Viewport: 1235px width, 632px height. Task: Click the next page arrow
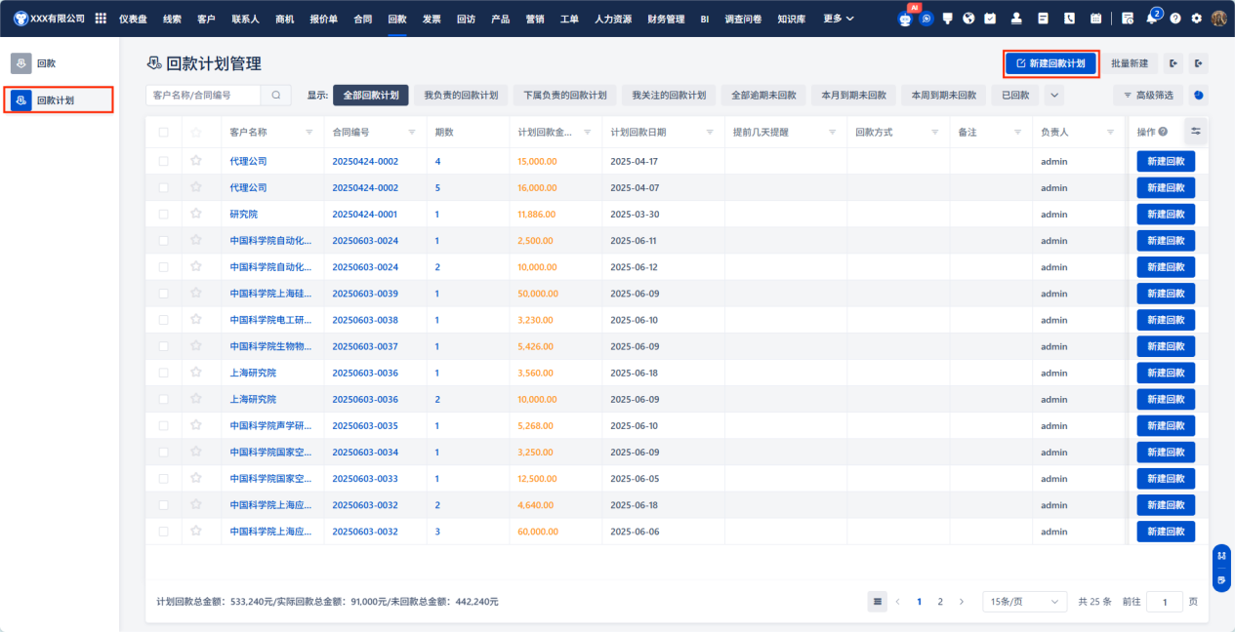tap(962, 602)
